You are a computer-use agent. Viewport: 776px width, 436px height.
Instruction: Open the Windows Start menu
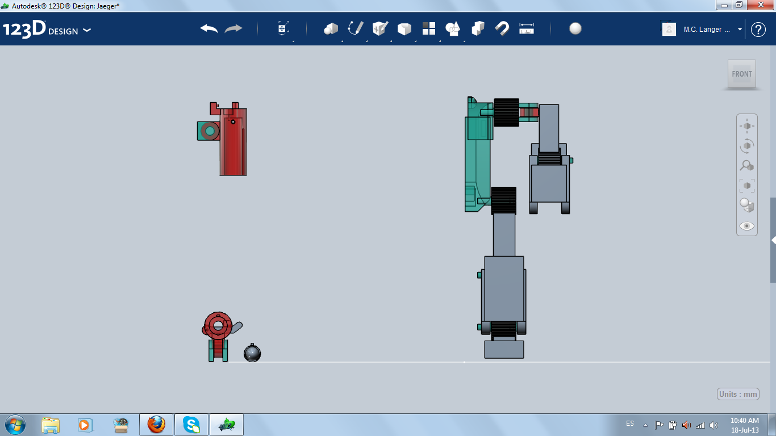pos(15,425)
